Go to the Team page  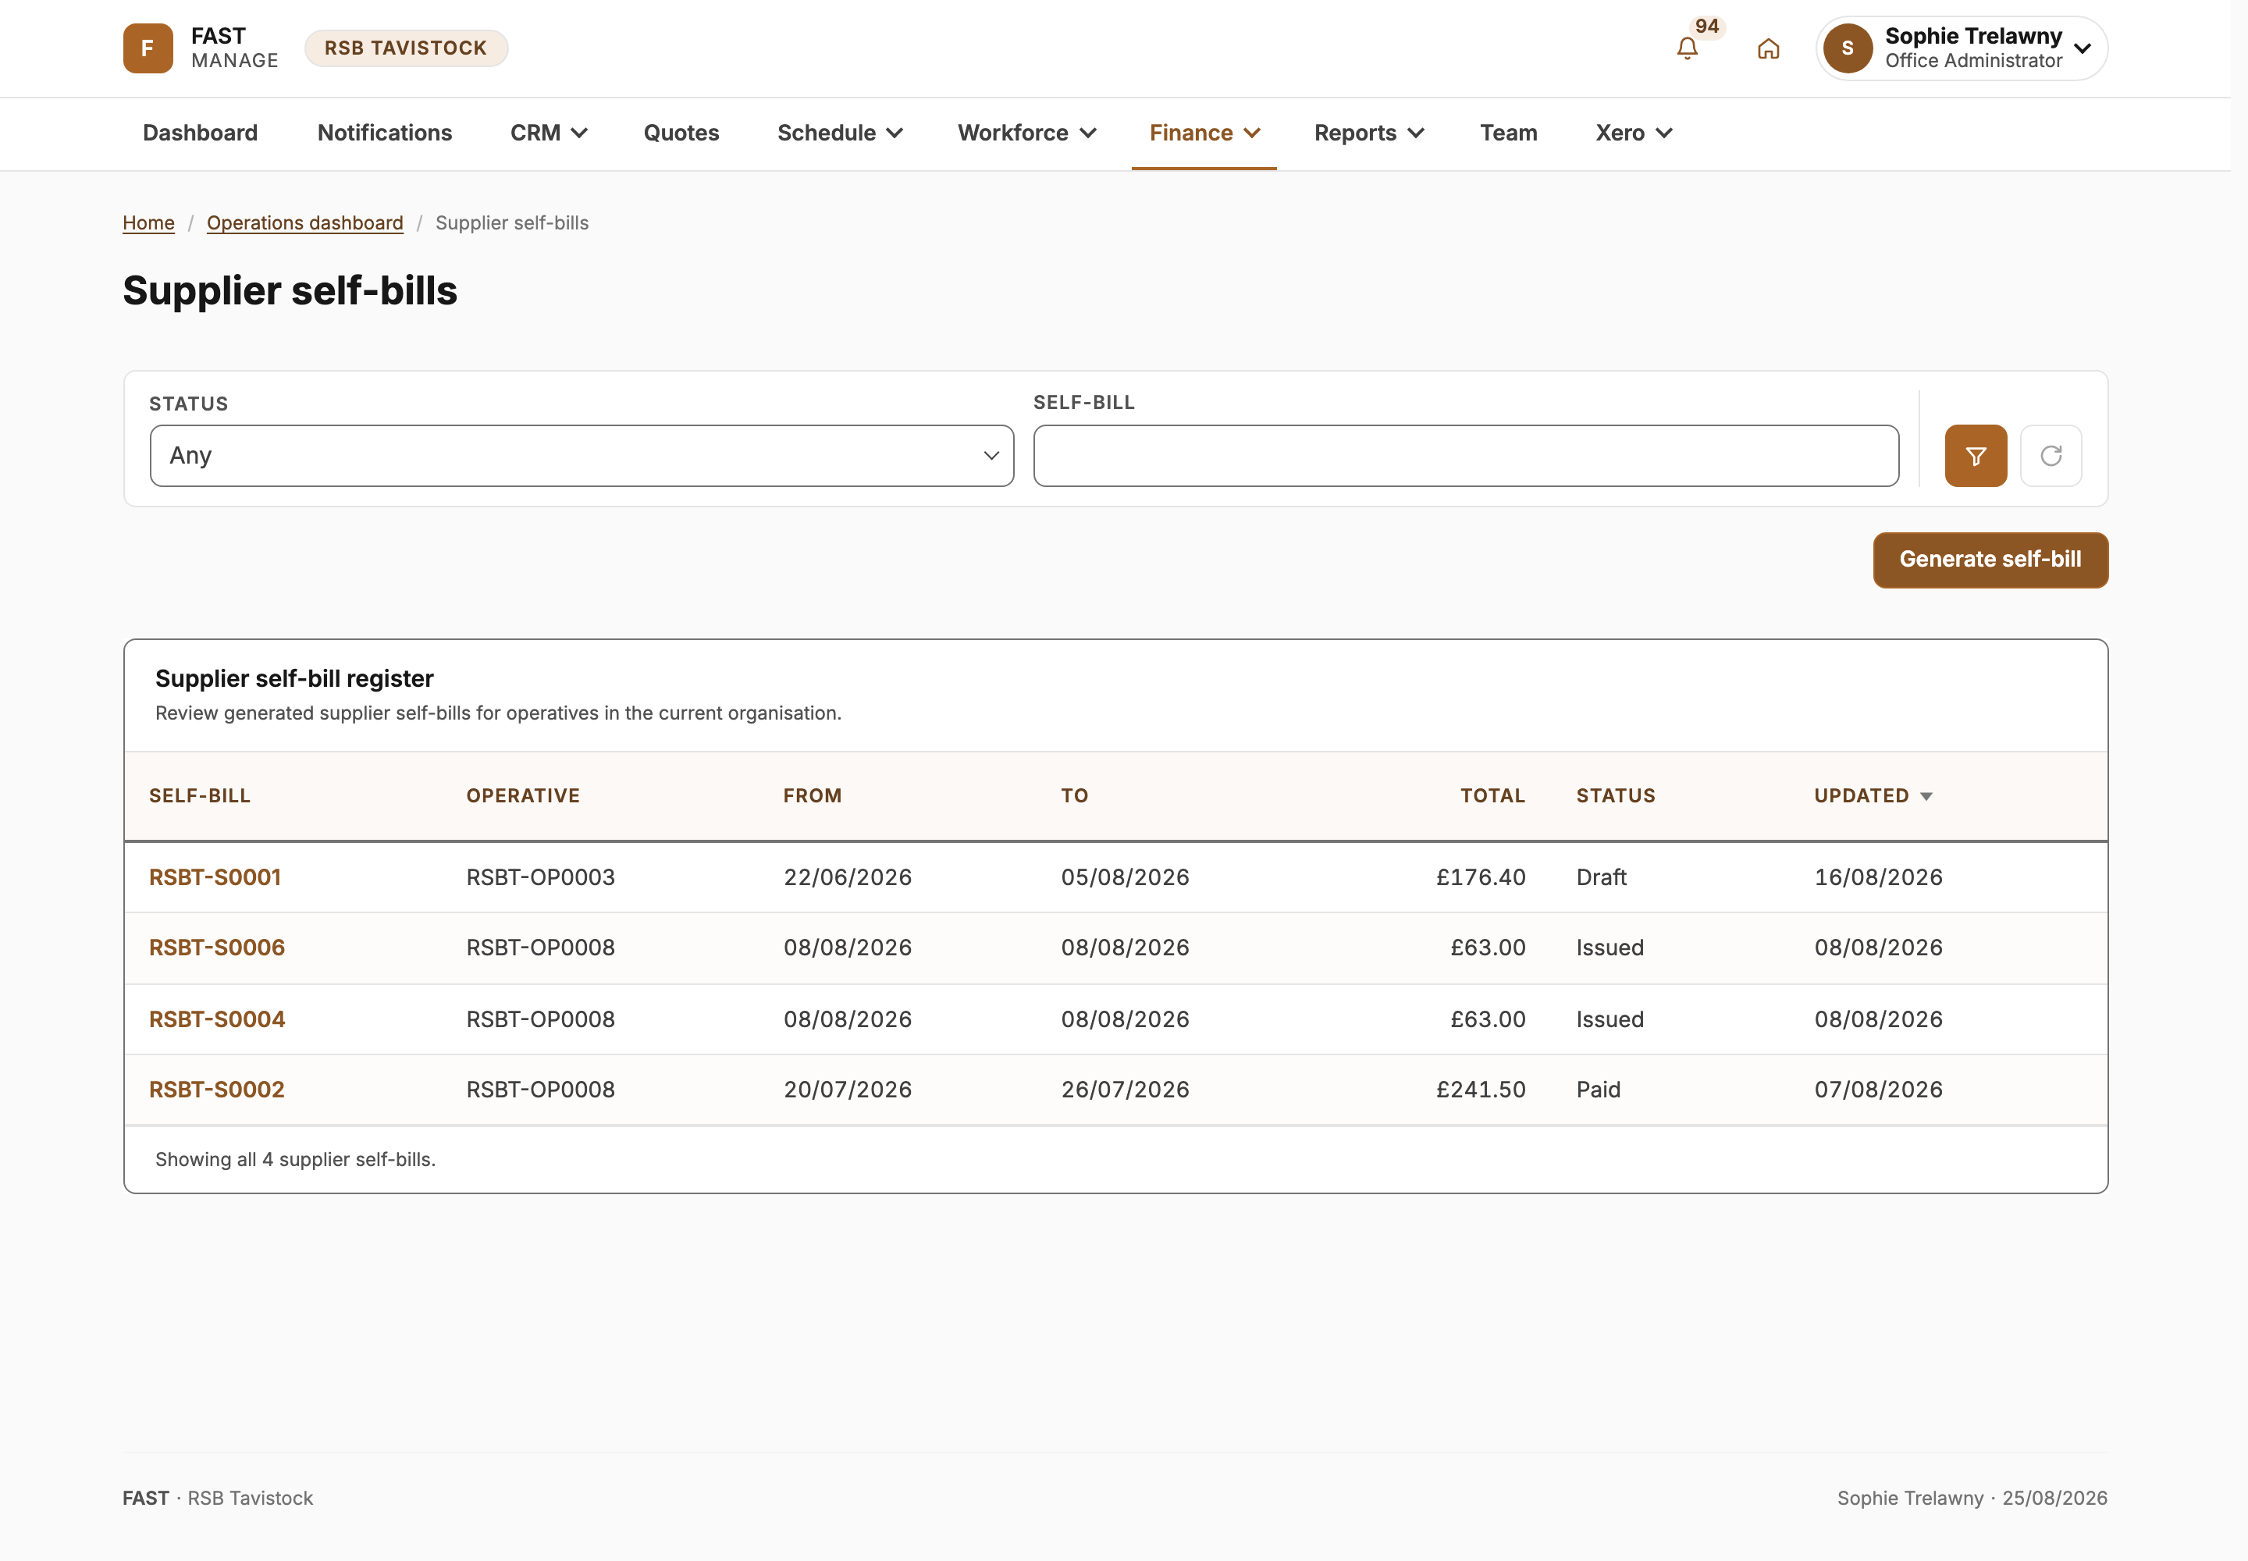[x=1509, y=133]
